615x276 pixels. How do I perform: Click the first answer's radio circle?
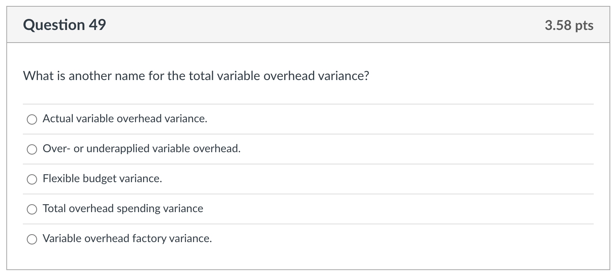pos(32,119)
